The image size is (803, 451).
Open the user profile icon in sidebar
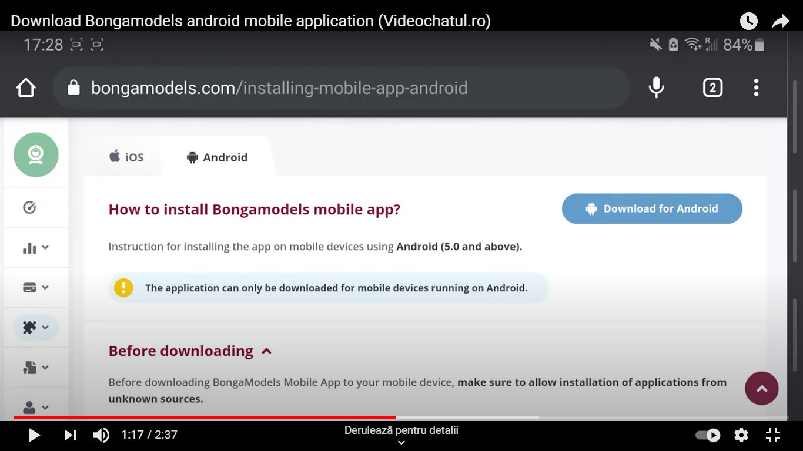(x=28, y=407)
